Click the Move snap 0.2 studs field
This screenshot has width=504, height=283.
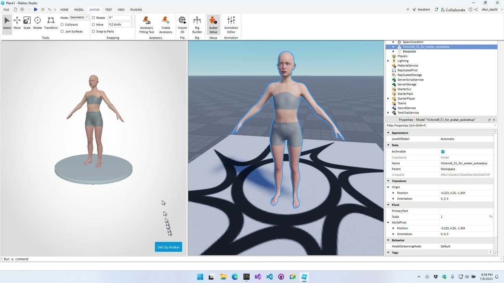tap(121, 24)
